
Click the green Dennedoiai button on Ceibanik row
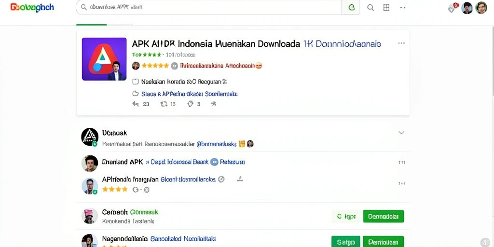(x=384, y=217)
